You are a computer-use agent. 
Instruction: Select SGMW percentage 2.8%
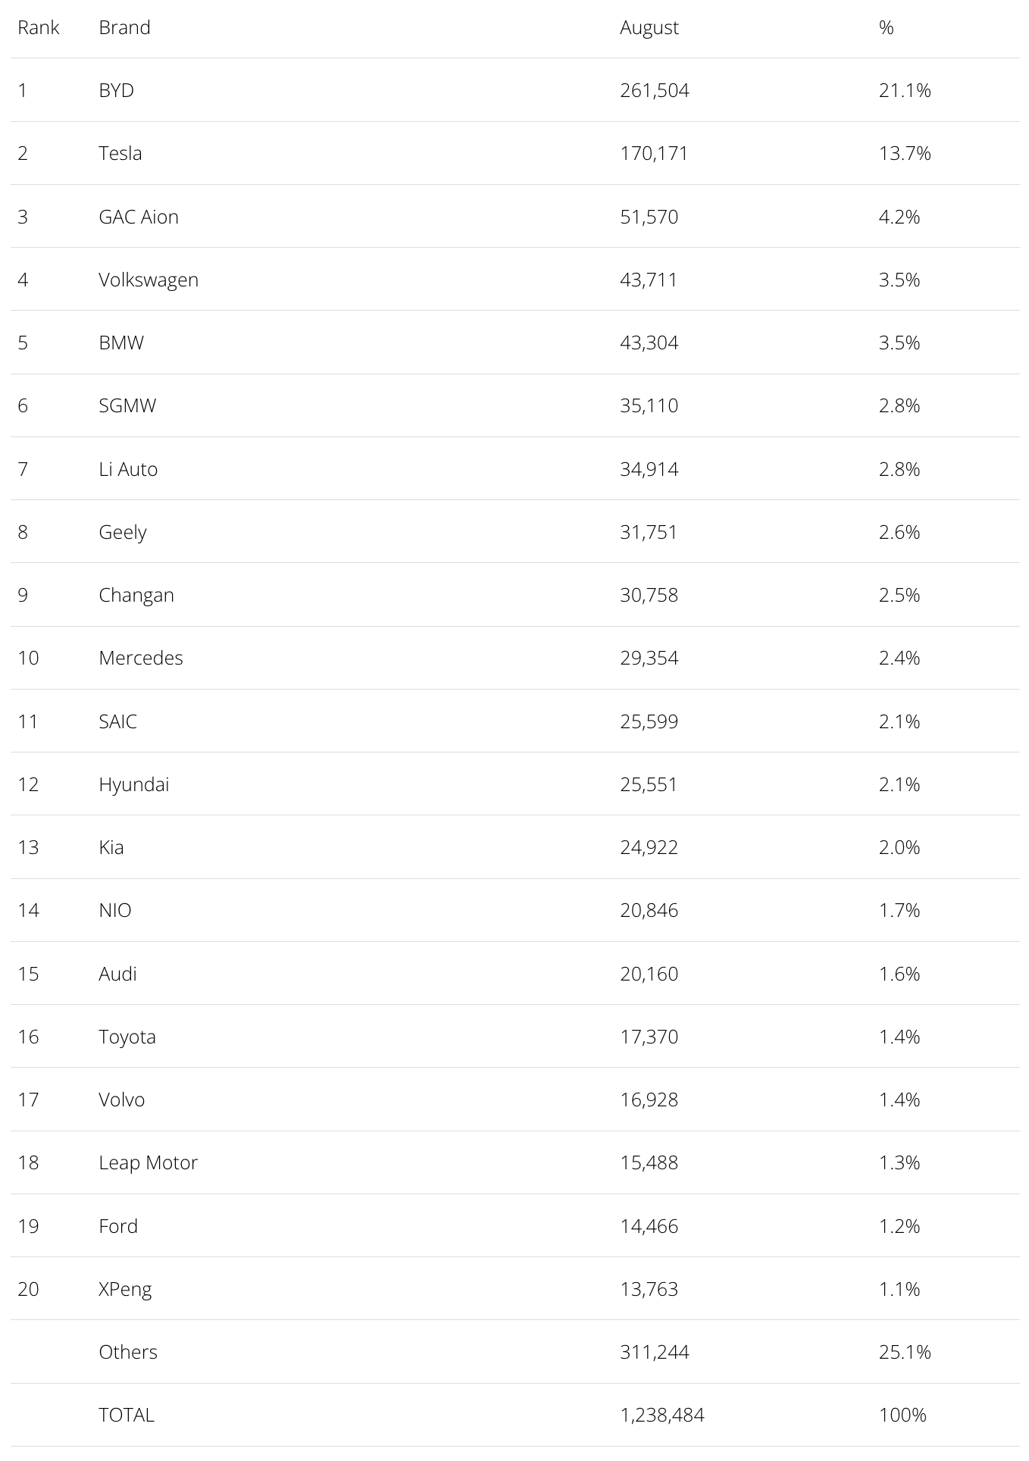tap(899, 405)
